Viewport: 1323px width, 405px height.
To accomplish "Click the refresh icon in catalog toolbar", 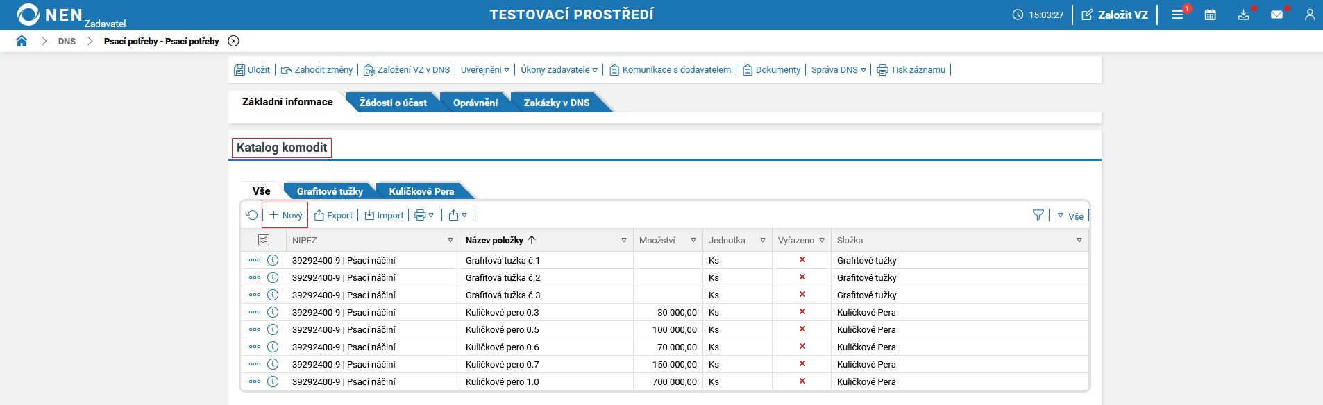I will (252, 216).
